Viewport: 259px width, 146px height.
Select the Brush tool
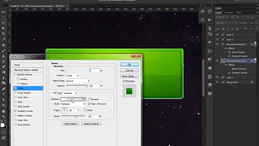tap(4, 50)
